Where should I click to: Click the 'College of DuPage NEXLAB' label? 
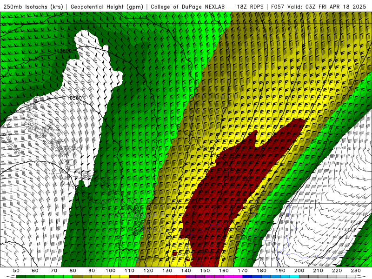(x=188, y=7)
